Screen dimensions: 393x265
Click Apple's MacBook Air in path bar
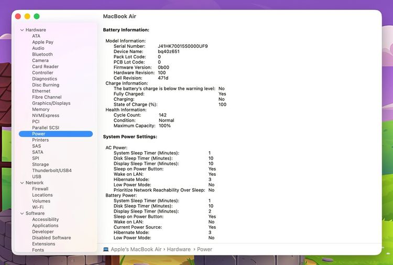coord(136,249)
